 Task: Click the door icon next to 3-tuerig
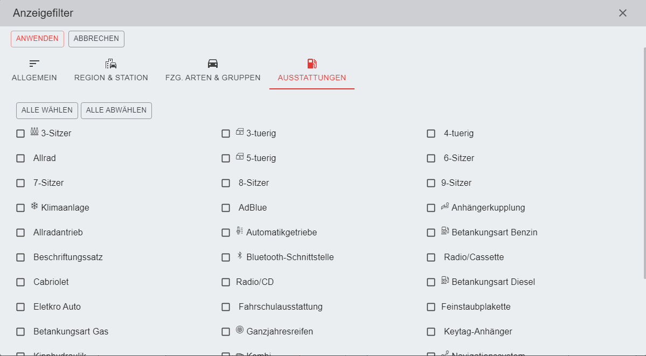240,132
